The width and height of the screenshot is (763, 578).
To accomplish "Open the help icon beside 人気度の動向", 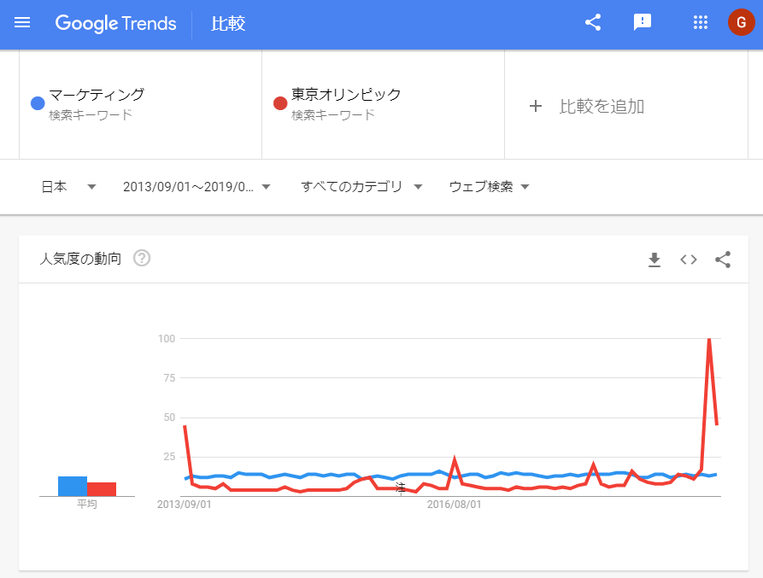I will point(142,258).
